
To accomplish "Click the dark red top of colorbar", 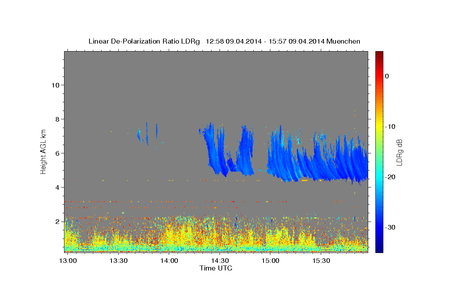I will coord(379,55).
